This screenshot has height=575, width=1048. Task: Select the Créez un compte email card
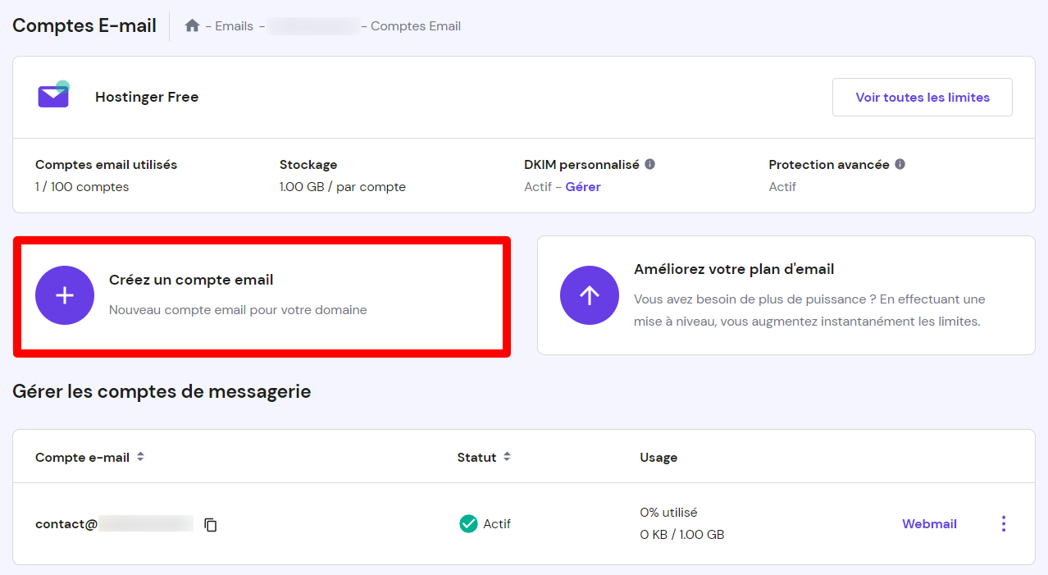coord(262,295)
